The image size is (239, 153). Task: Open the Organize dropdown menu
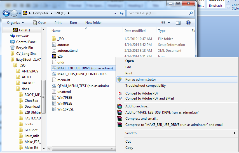[x=15, y=23]
